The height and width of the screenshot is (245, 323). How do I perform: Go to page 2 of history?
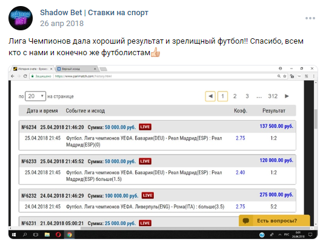pos(235,96)
